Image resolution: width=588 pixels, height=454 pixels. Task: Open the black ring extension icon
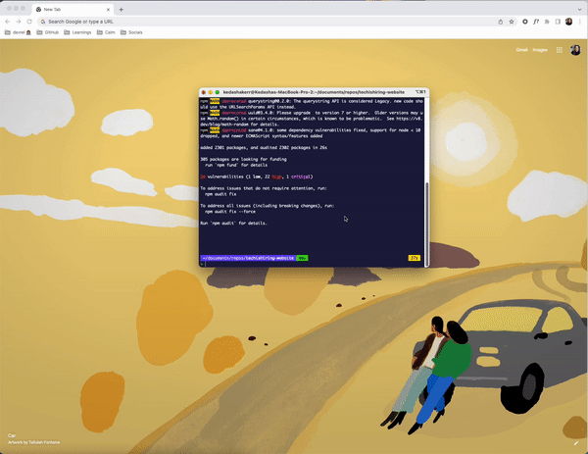coord(525,22)
